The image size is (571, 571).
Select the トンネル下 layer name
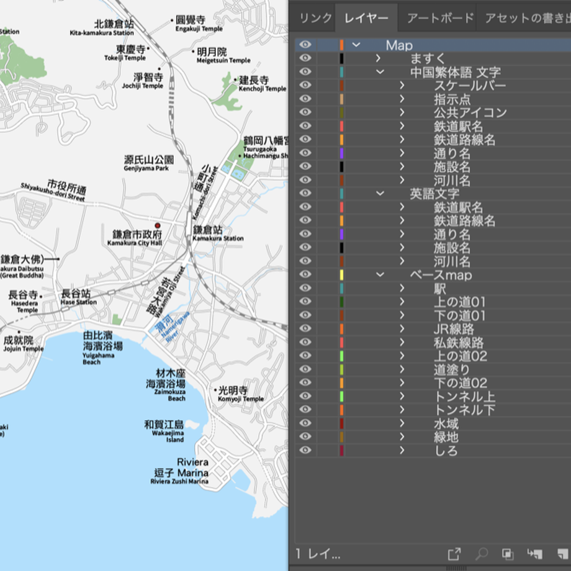click(465, 410)
